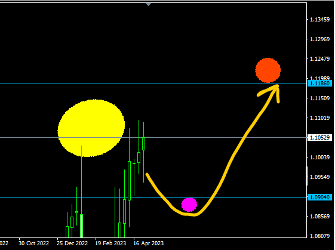Image resolution: width=335 pixels, height=250 pixels.
Task: Click the 1.13459 price scale value
Action: coord(320,20)
